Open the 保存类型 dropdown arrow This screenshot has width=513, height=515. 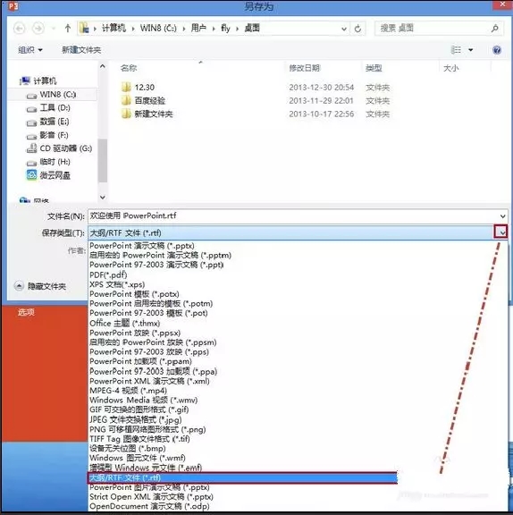coord(501,232)
